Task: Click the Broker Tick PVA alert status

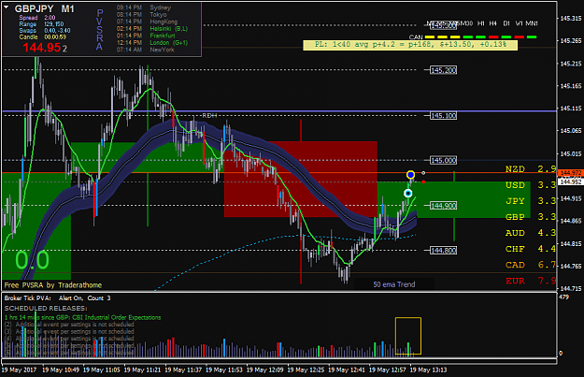Action: (57, 298)
